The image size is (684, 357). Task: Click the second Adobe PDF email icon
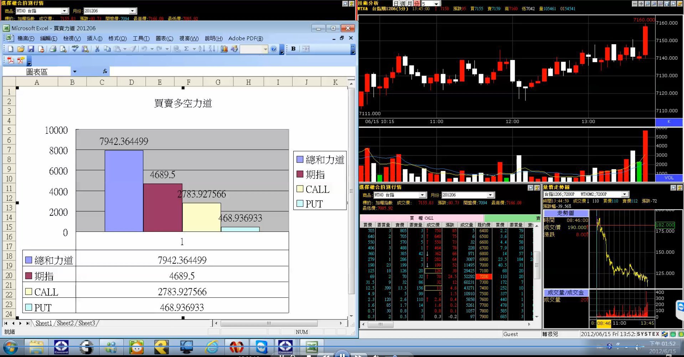click(x=21, y=60)
